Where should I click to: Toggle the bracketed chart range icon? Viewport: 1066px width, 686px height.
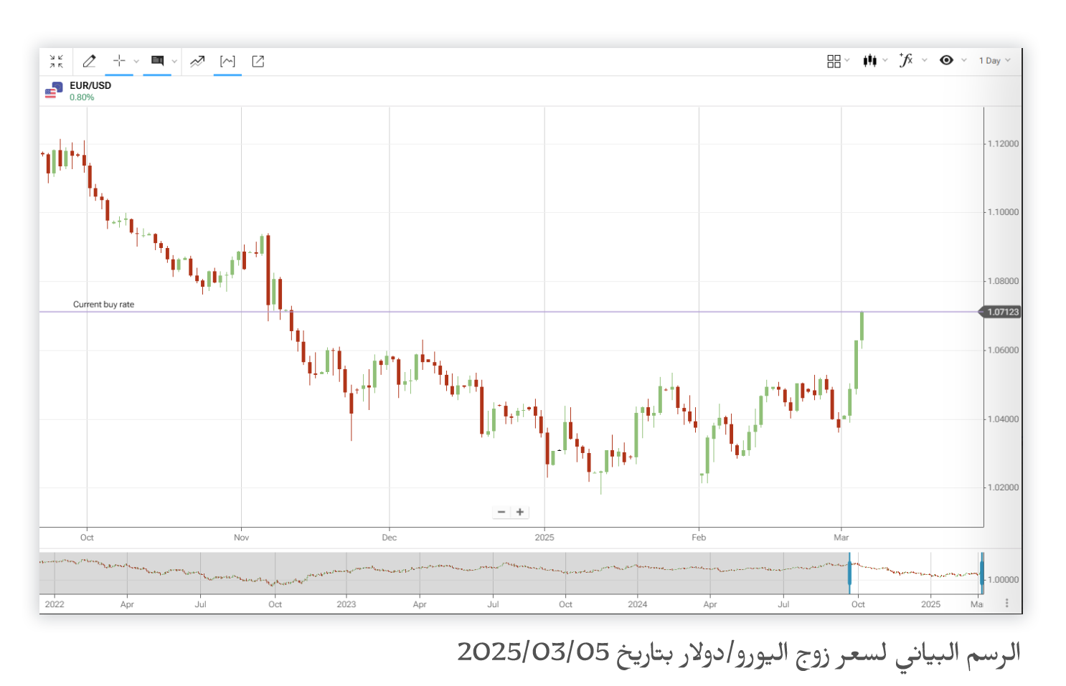coord(227,62)
